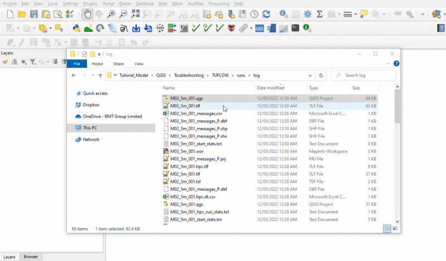Click the Save Project floppy disk icon
Screen dimensions: 446x261
34,14
